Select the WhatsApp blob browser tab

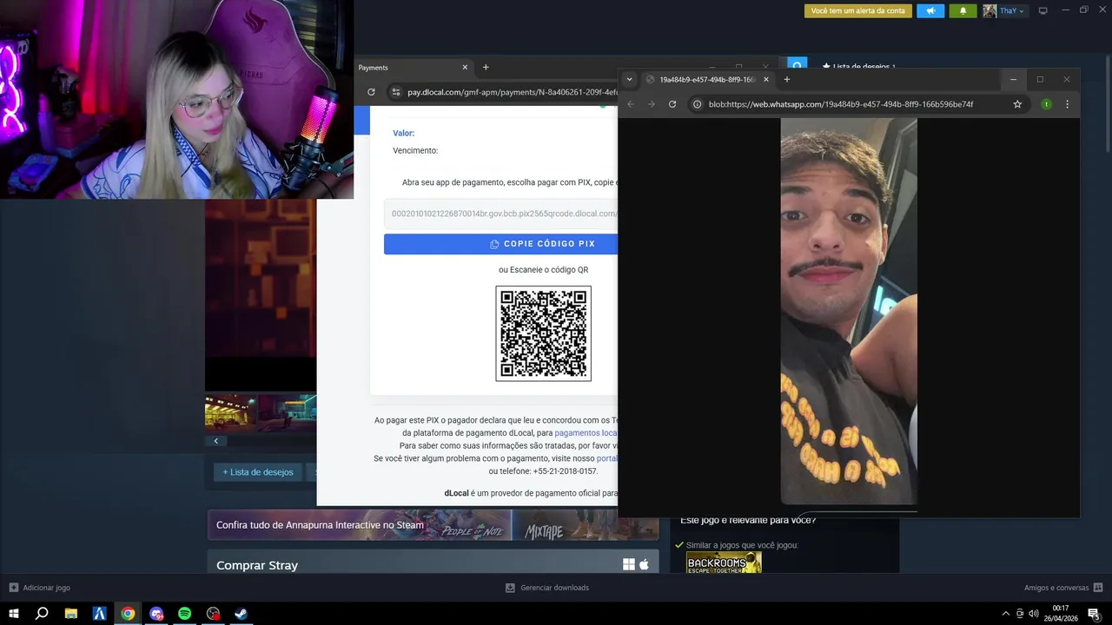pyautogui.click(x=705, y=79)
